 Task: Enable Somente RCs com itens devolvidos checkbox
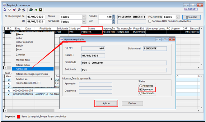coord(150,21)
